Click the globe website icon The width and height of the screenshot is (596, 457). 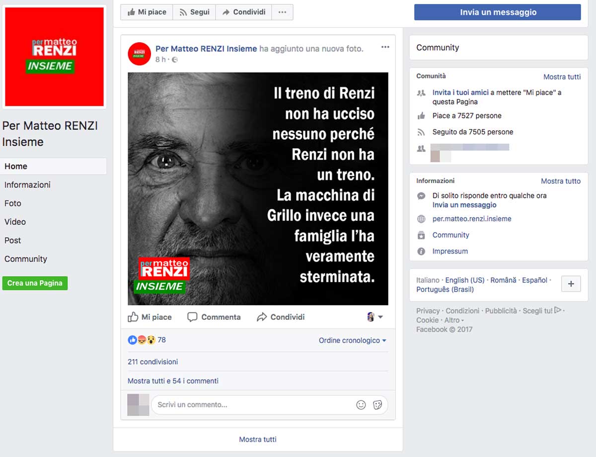click(421, 219)
